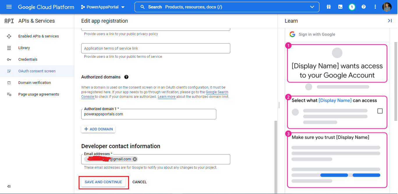Open the PowerAppsPortal project selector dropdown
Viewport: 398px width, 194px height.
point(102,7)
